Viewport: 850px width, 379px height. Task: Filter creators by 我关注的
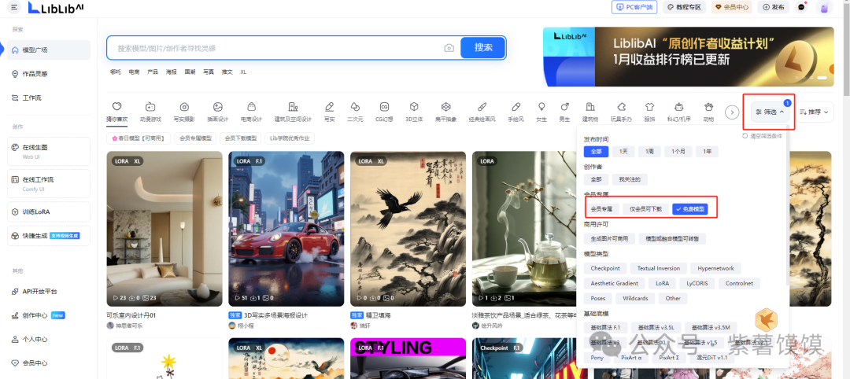[x=630, y=179]
